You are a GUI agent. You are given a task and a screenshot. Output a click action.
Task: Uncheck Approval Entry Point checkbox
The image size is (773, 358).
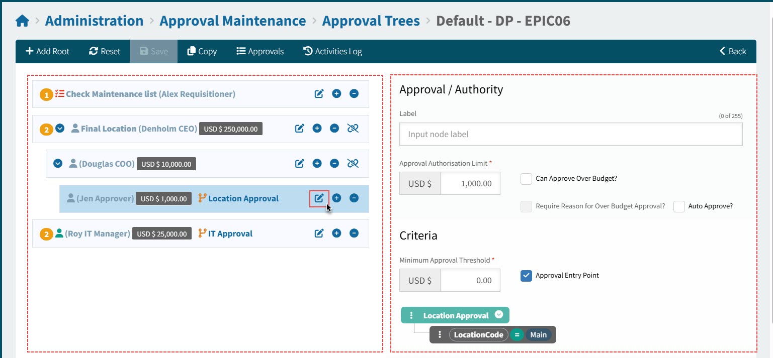[526, 276]
